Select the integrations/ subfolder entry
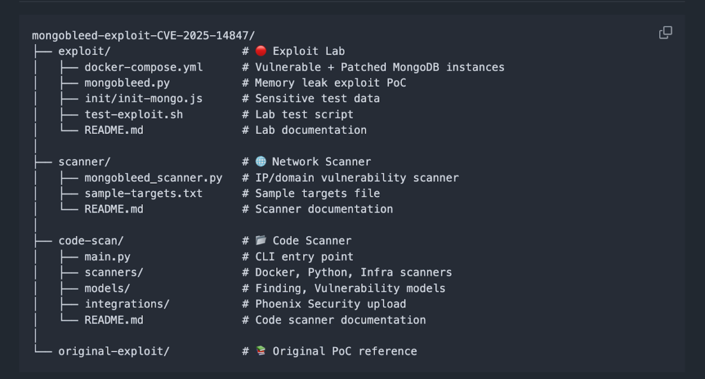Viewport: 705px width, 379px height. 127,304
